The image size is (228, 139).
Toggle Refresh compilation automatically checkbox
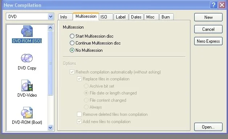pos(72,72)
